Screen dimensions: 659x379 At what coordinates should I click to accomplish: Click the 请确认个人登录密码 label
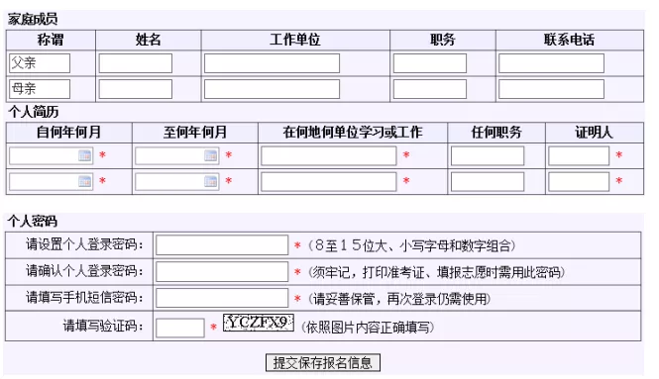coord(84,271)
